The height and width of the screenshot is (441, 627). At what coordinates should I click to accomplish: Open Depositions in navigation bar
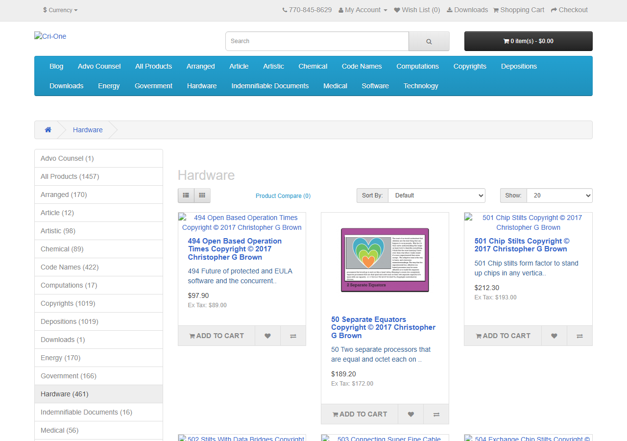(x=519, y=66)
